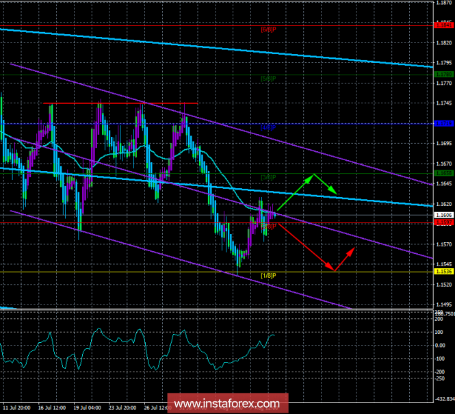Viewport: 455px width, 414px height.
Task: Select the [6/8]P Murray level label
Action: coord(268,29)
